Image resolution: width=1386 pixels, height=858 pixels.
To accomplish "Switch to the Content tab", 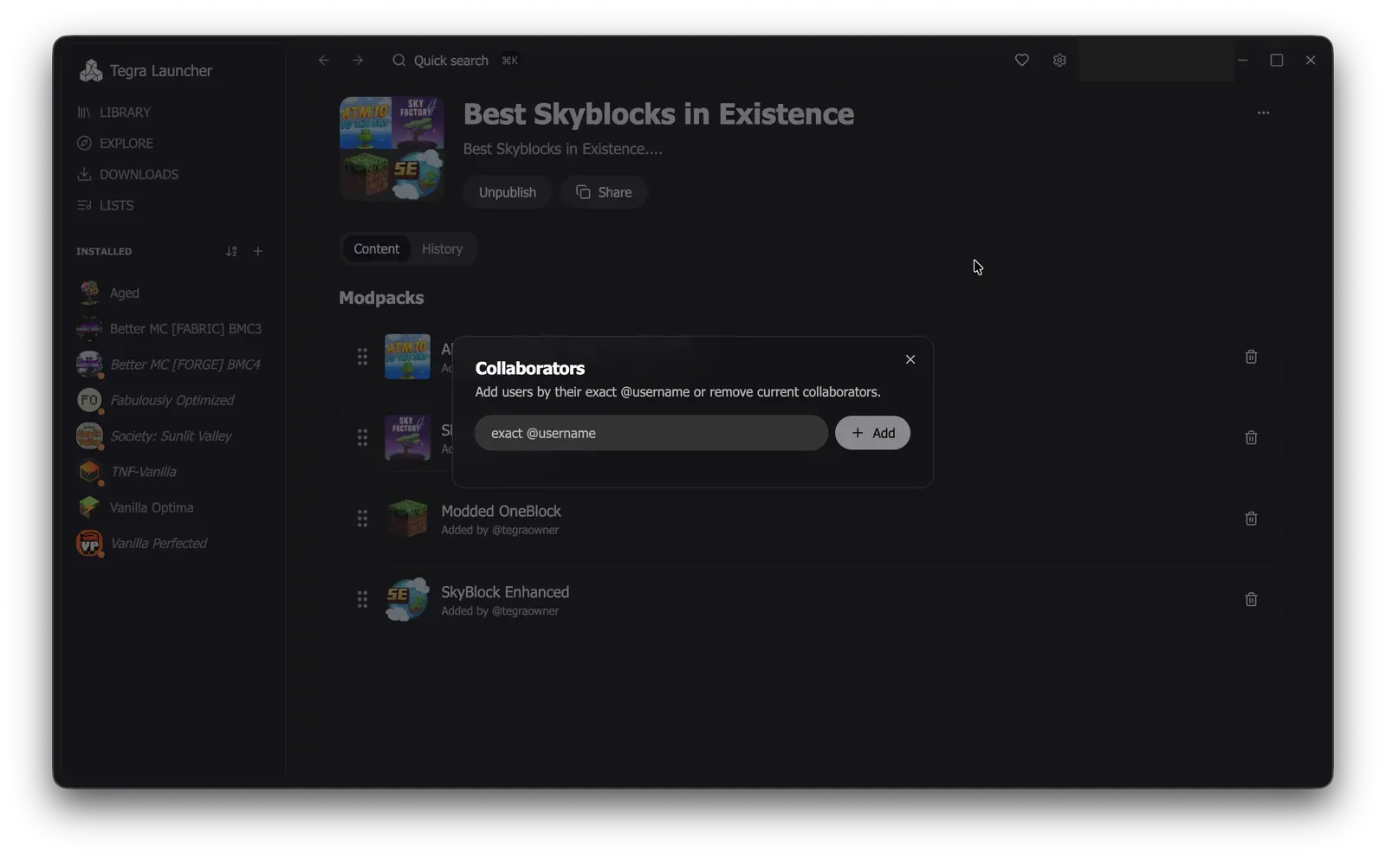I will click(x=376, y=249).
